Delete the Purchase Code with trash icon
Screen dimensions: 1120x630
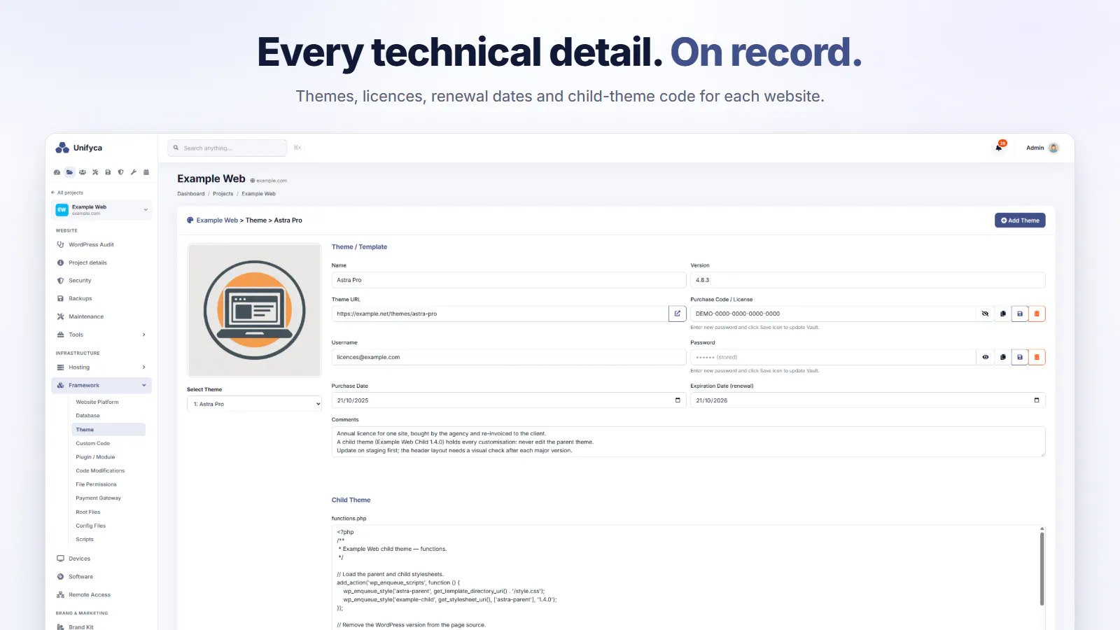pyautogui.click(x=1037, y=314)
